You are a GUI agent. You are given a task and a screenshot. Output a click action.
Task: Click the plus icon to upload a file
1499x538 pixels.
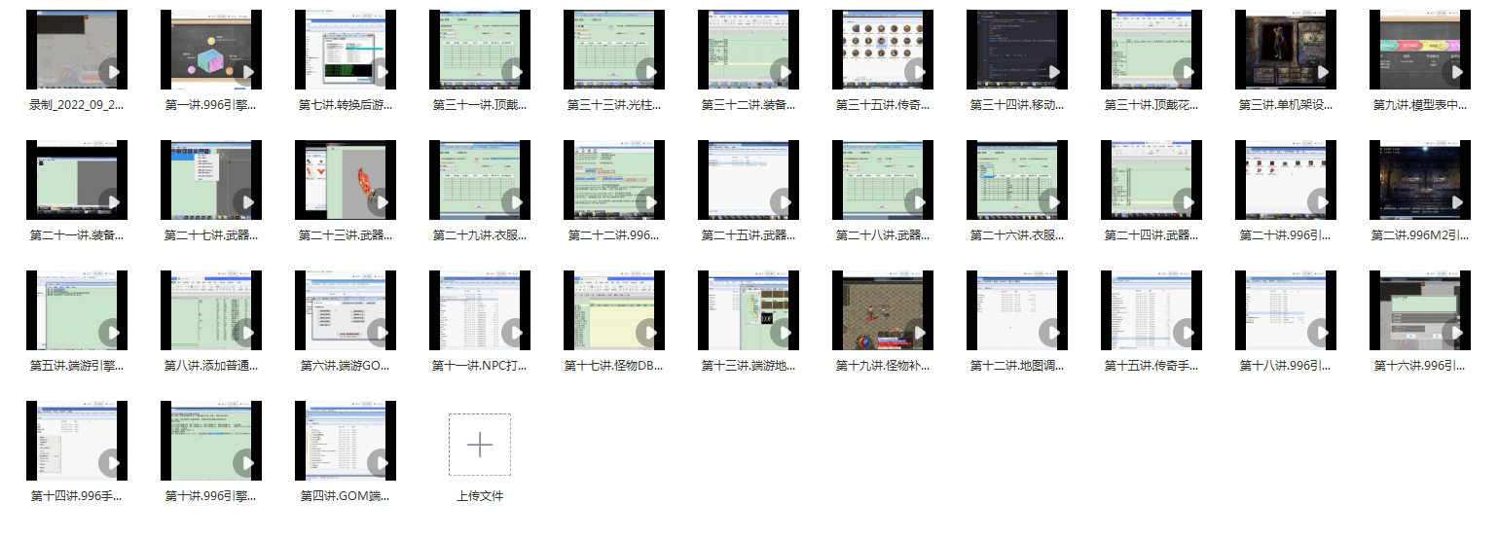click(480, 445)
